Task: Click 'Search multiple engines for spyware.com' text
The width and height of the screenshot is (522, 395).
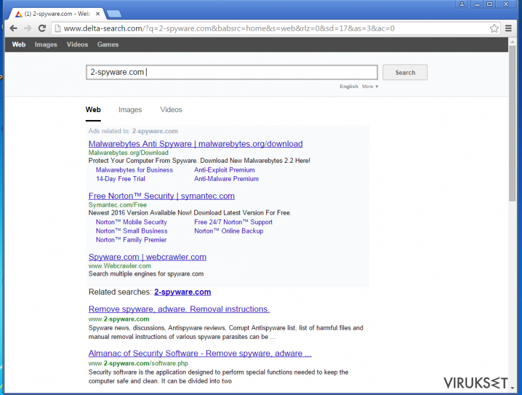Action: (x=146, y=274)
